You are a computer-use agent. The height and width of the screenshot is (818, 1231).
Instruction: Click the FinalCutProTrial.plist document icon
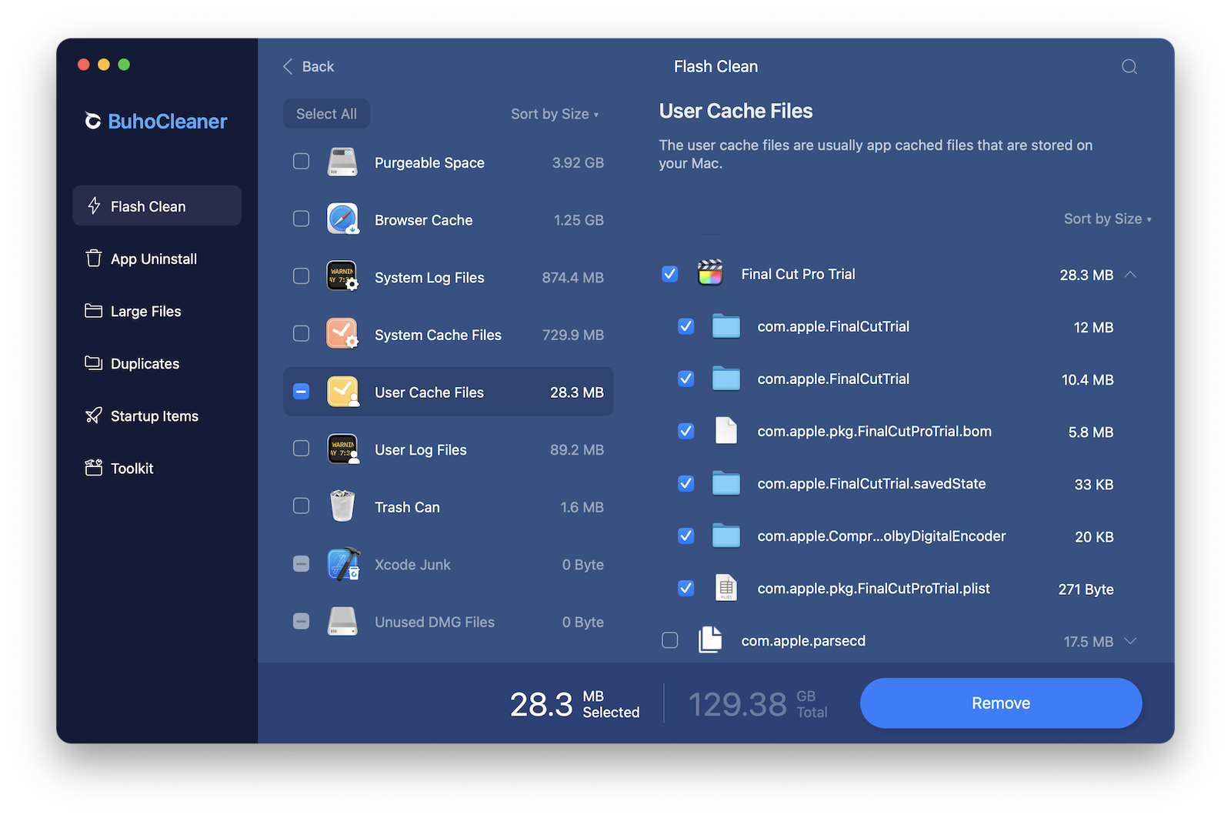pos(726,588)
